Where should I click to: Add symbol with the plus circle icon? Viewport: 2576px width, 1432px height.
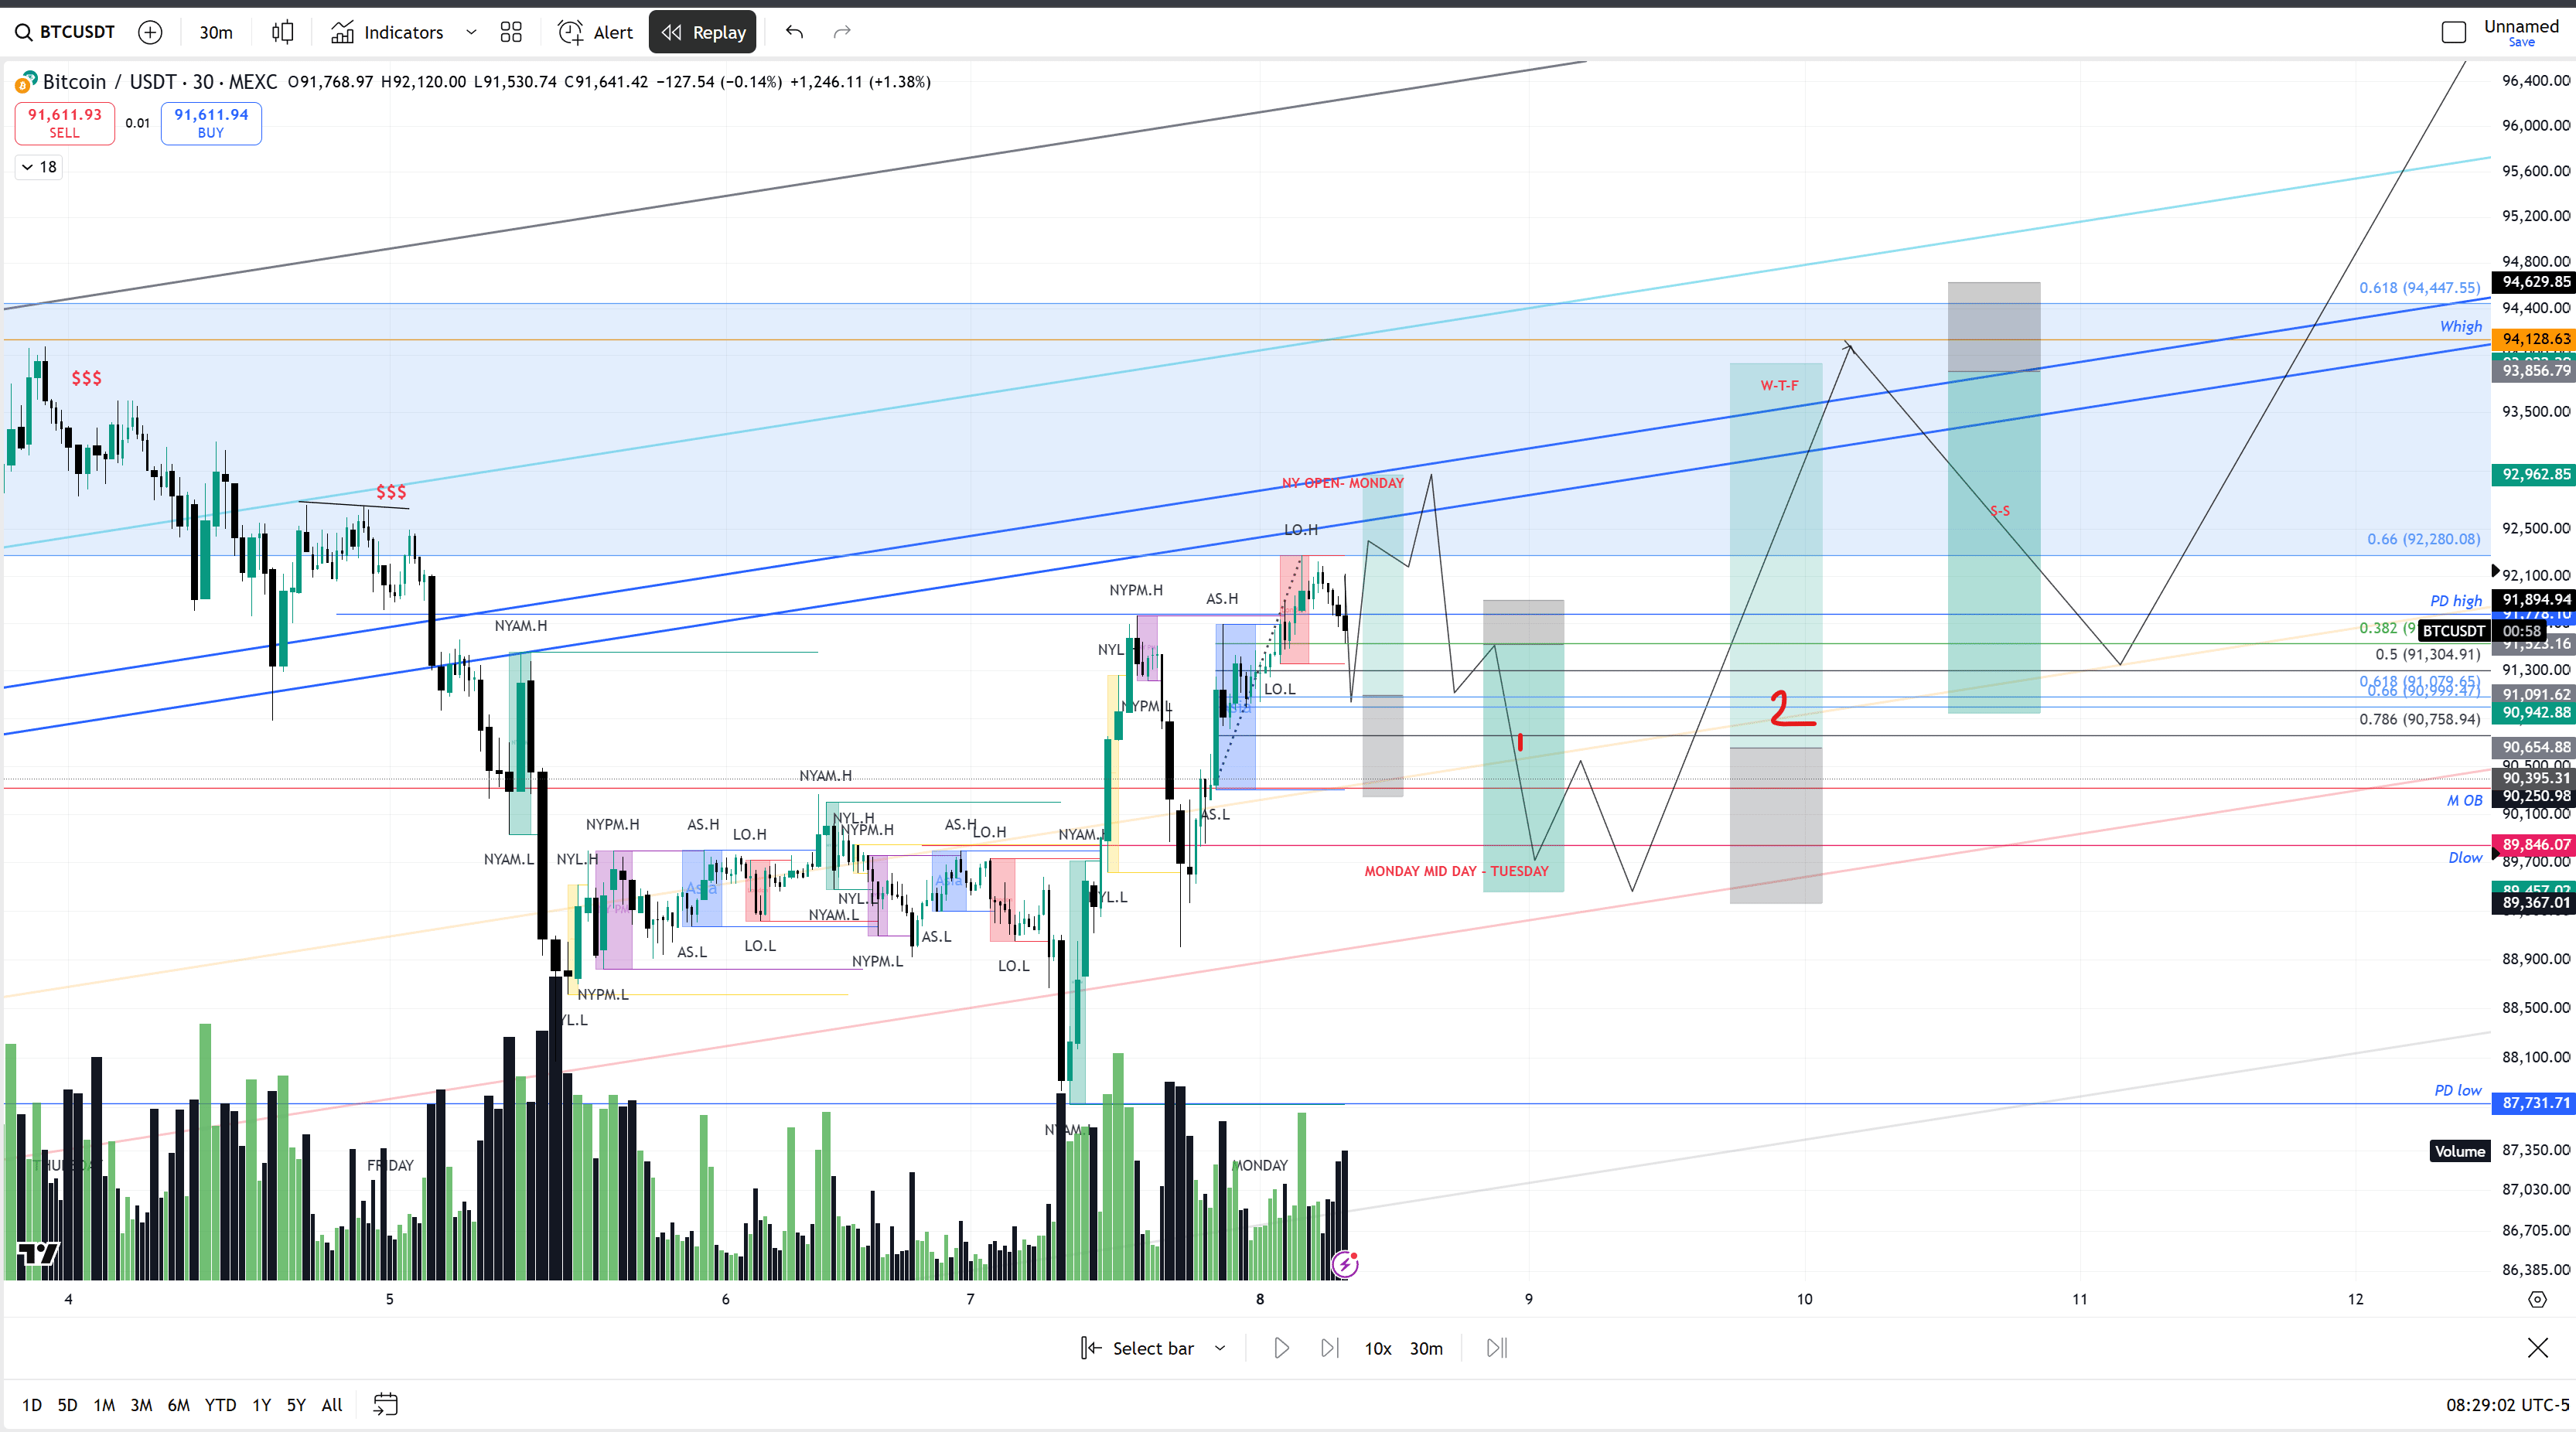[150, 32]
